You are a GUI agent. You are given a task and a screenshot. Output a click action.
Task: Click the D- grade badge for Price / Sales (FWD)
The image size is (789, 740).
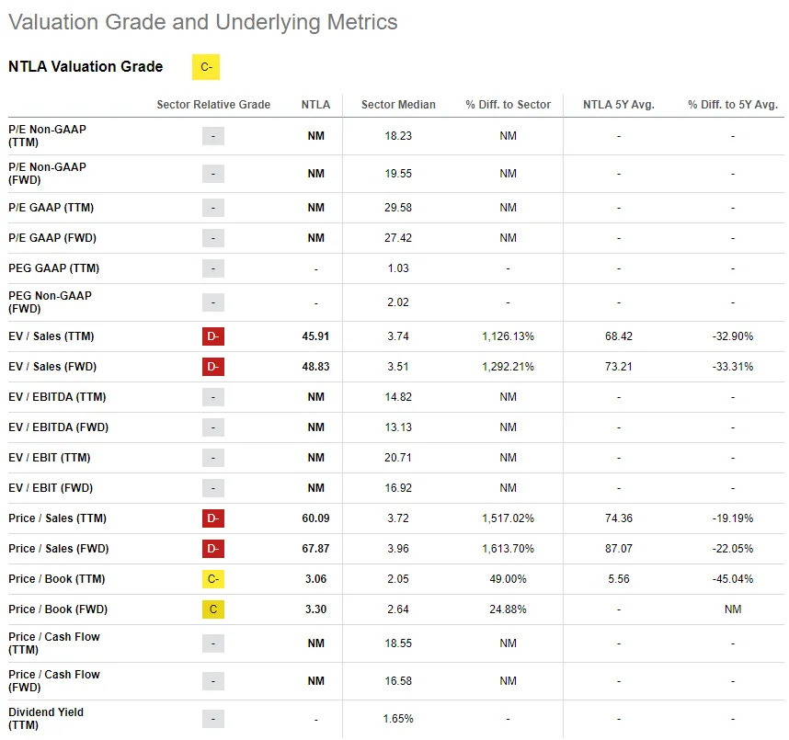(213, 548)
